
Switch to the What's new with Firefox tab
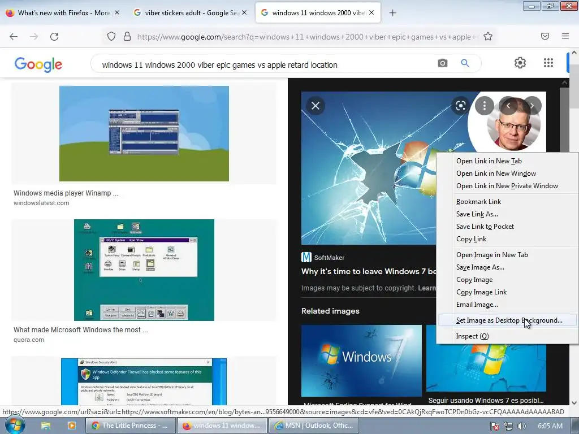point(63,13)
